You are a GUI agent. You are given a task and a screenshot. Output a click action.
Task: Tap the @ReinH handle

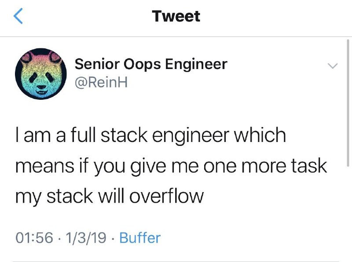tap(101, 82)
